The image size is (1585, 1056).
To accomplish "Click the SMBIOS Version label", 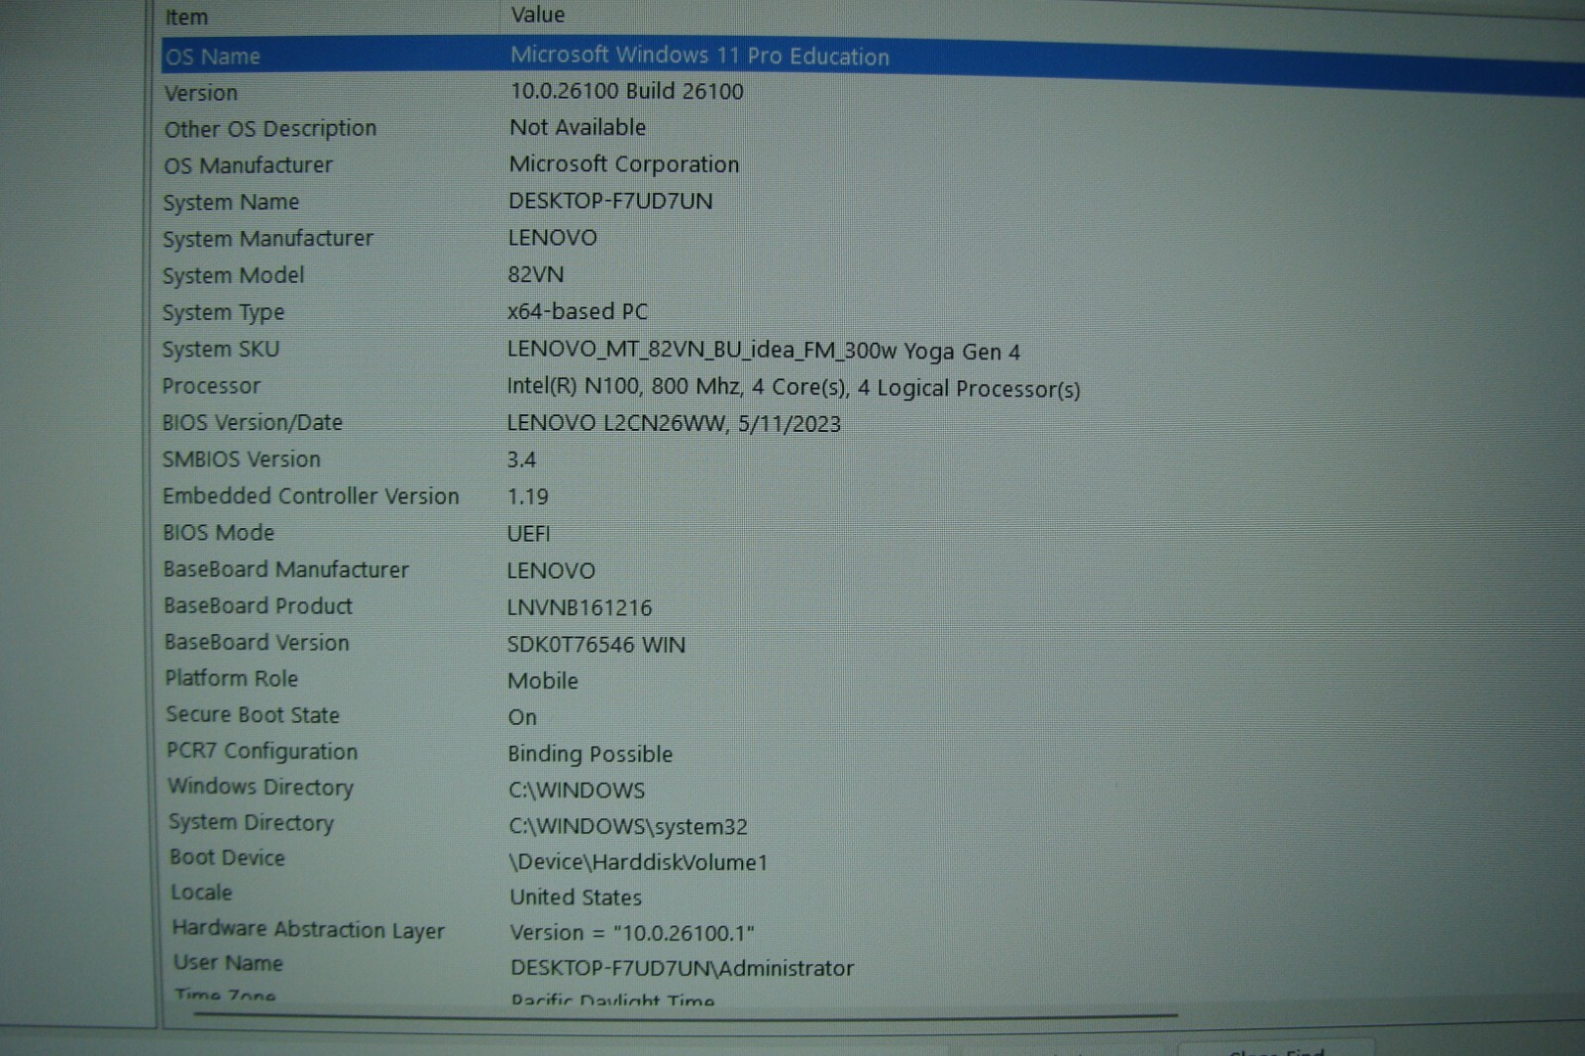I will [241, 460].
